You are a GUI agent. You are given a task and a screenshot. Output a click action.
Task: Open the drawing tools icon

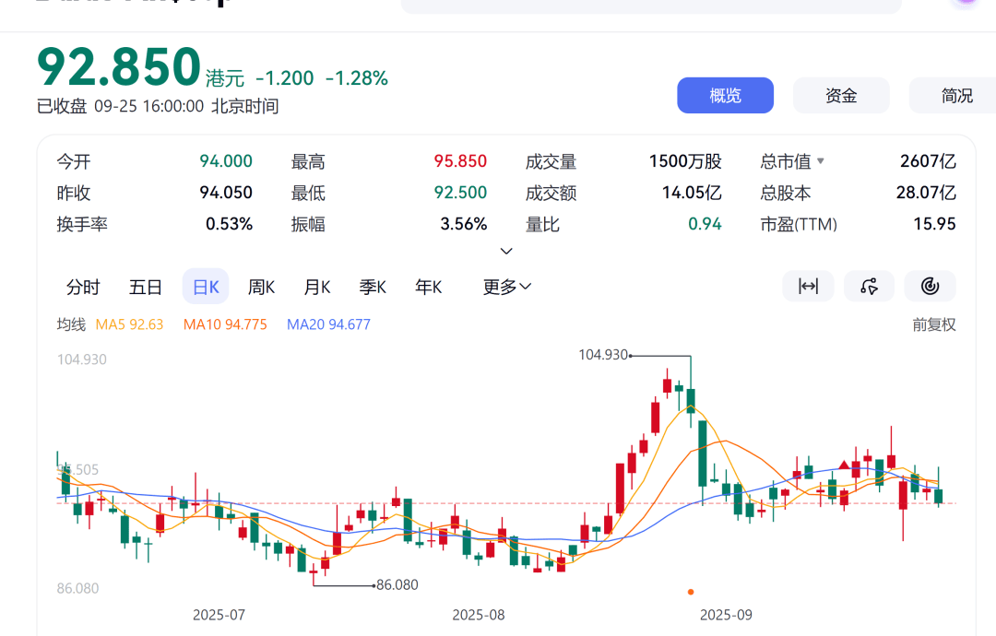(869, 287)
